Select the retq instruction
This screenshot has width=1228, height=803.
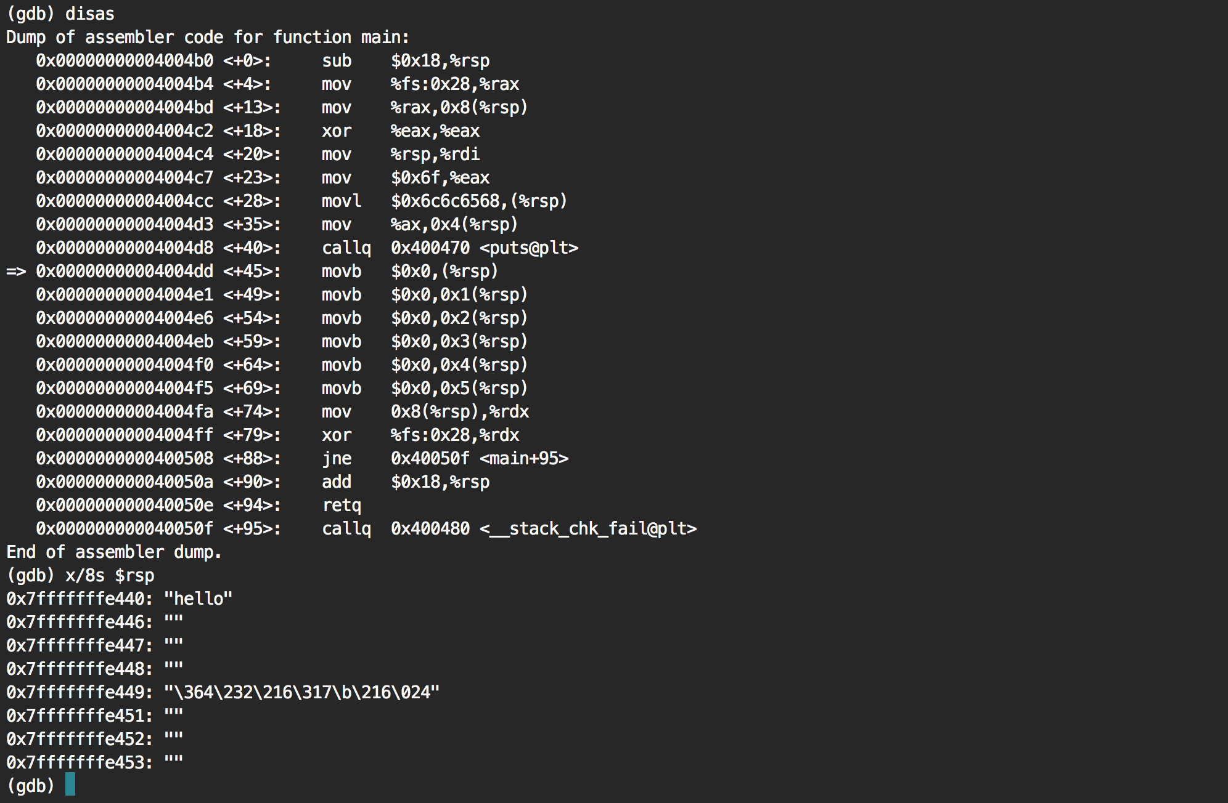(342, 506)
